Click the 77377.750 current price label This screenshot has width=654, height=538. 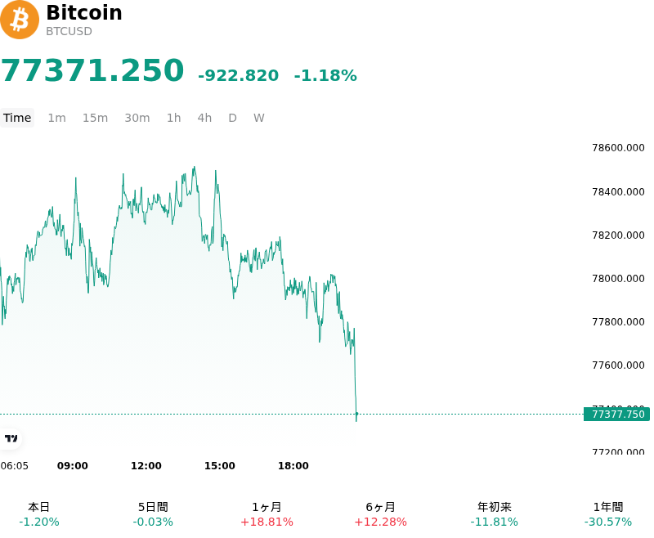coord(616,415)
